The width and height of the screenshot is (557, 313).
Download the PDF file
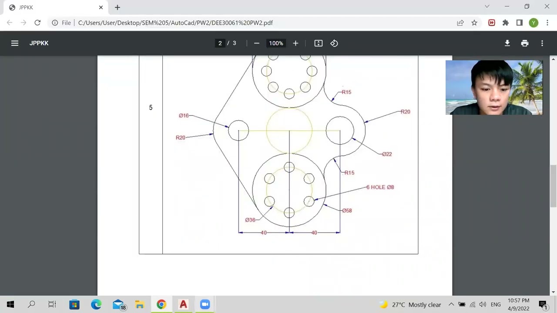coord(507,43)
